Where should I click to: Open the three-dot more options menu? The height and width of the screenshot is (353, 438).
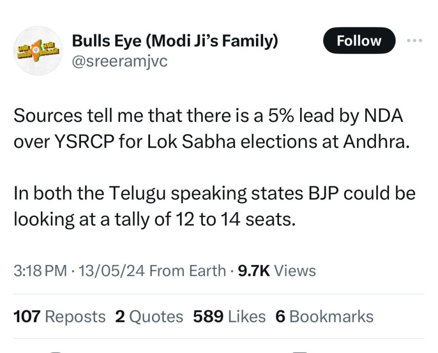click(414, 41)
